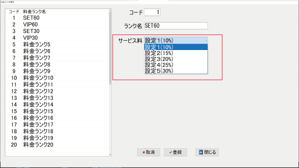The image size is (299, 168).
Task: Pick 設定5(30%) from the list
Action: (176, 71)
